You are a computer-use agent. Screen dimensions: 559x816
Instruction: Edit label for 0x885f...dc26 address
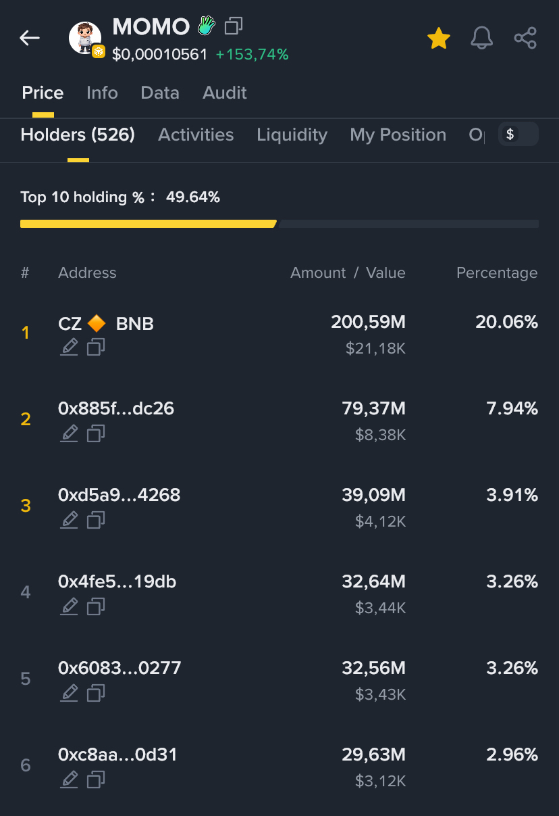click(69, 433)
